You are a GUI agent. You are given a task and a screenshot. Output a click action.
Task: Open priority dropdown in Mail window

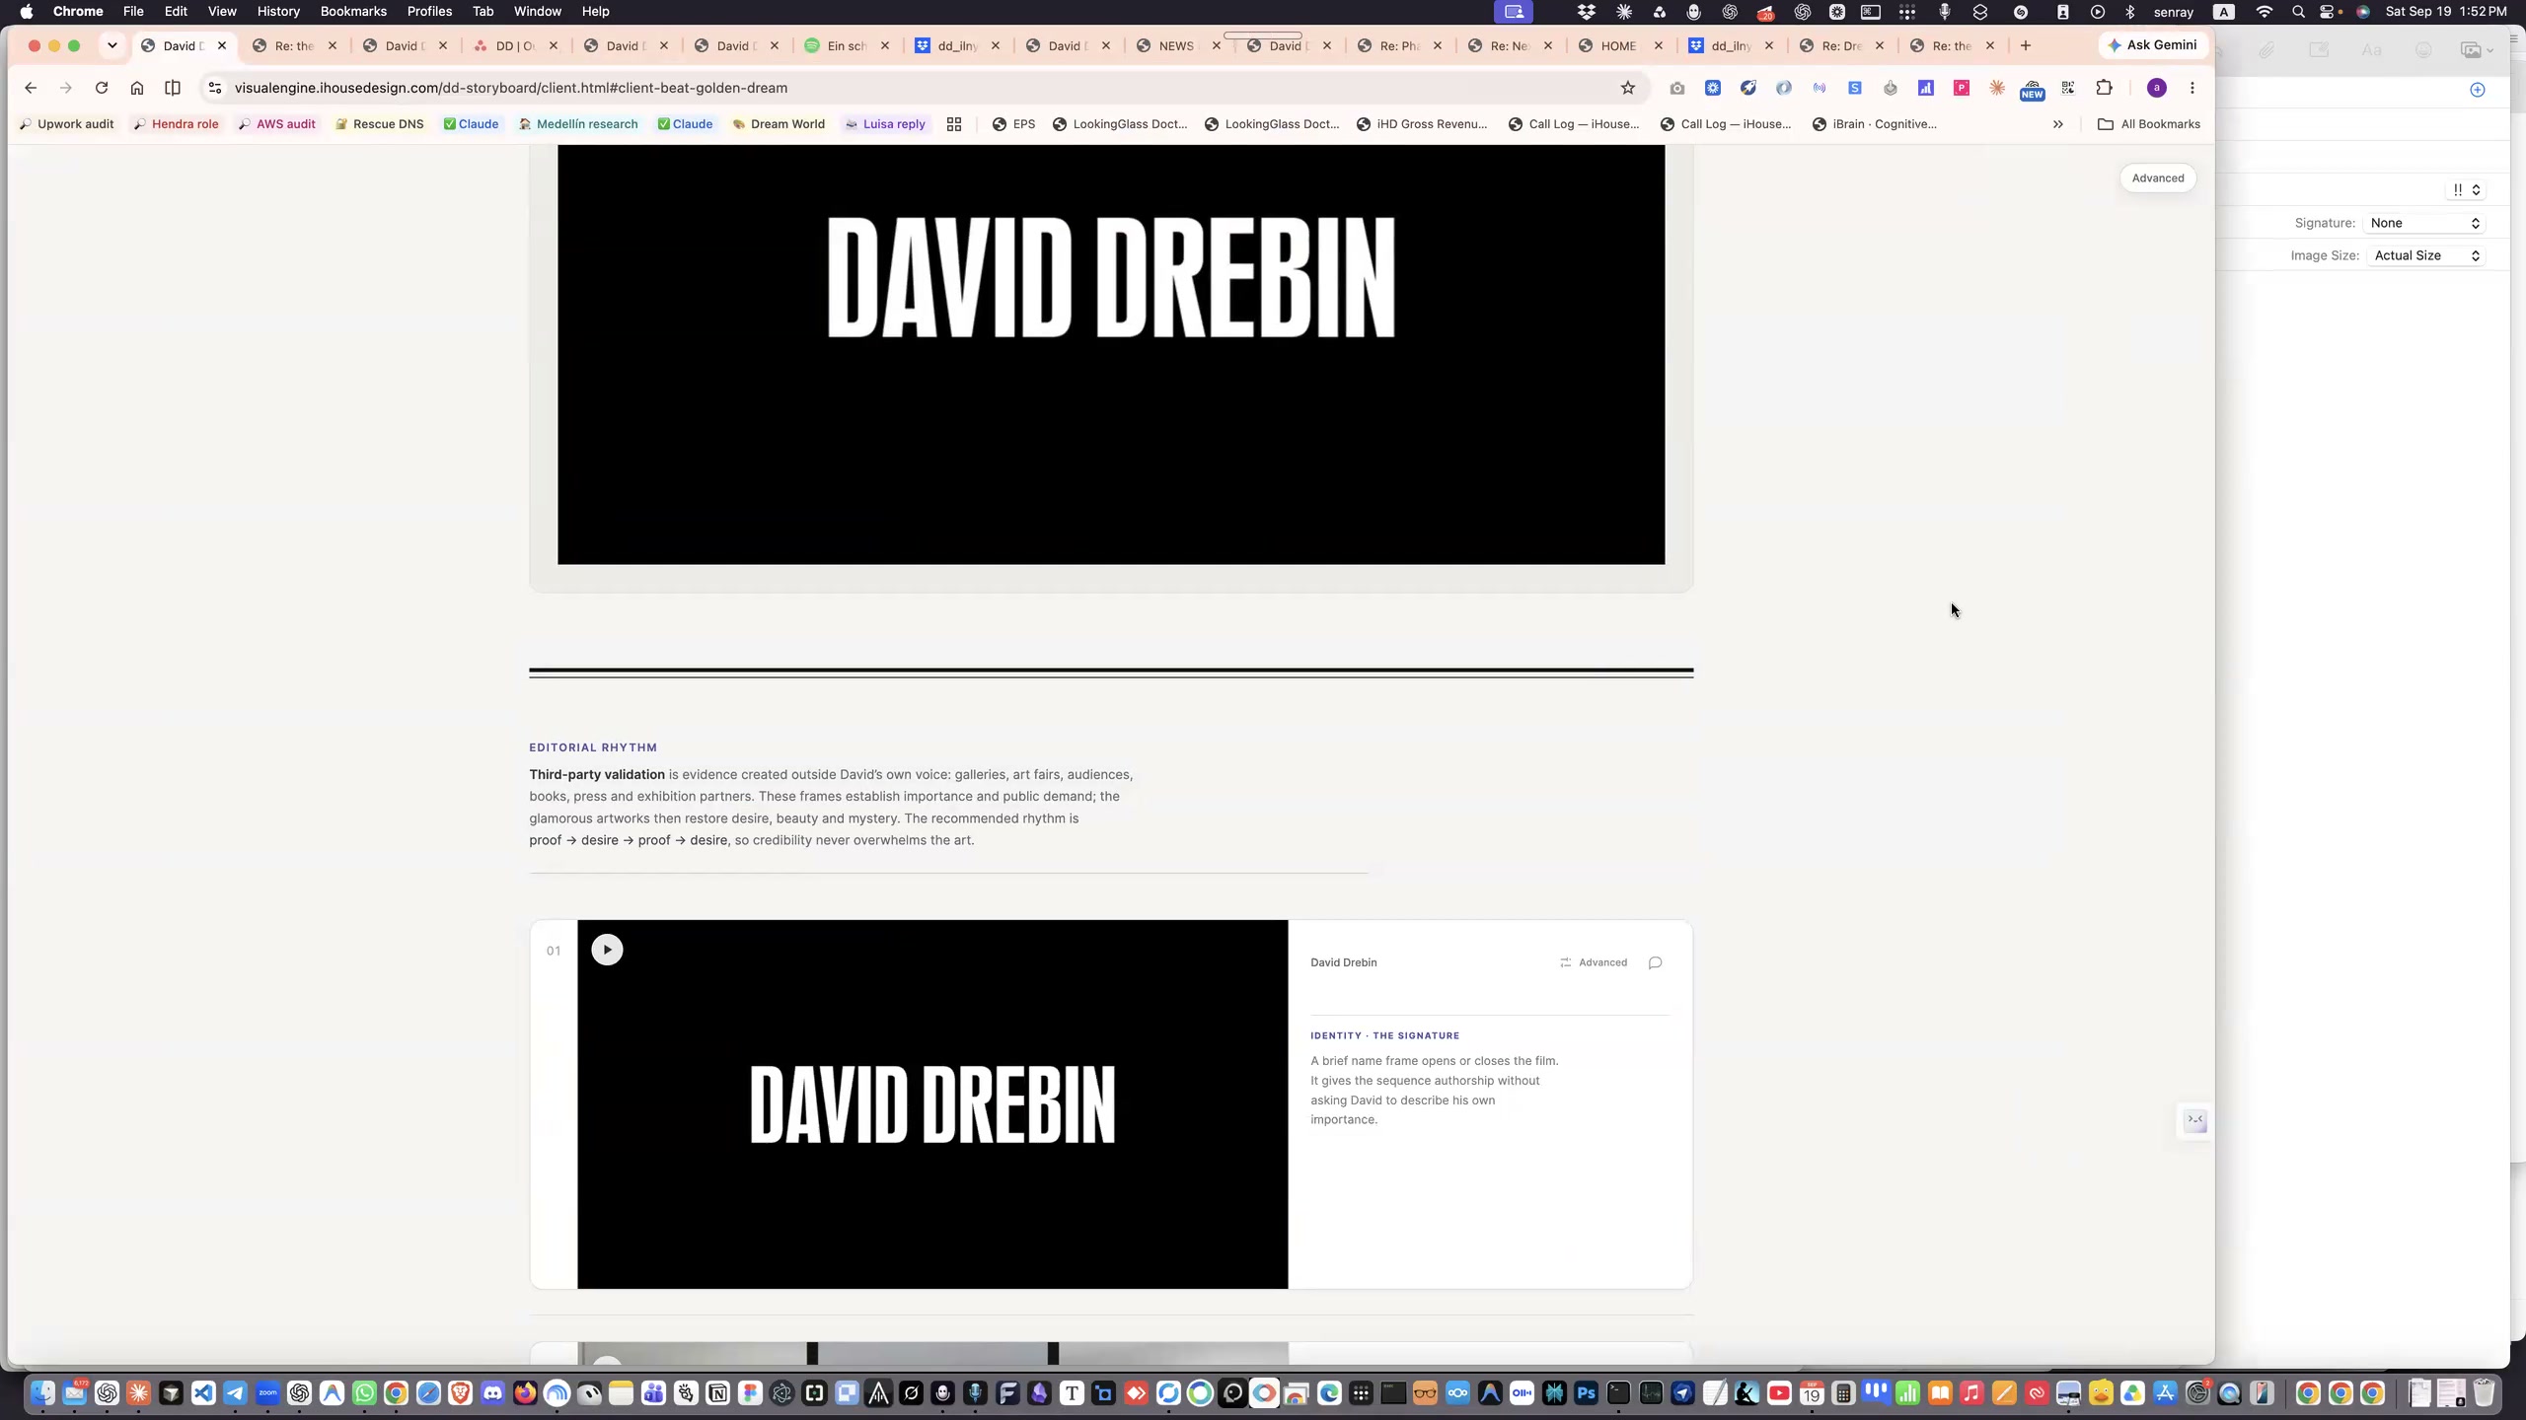click(2466, 189)
